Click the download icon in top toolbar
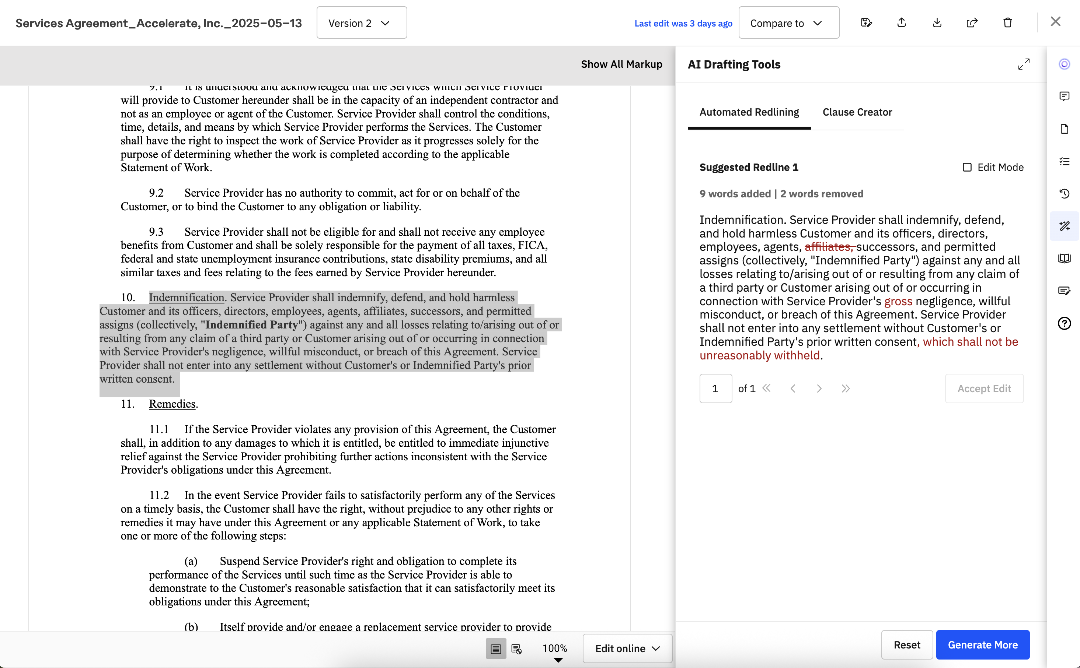 (937, 22)
